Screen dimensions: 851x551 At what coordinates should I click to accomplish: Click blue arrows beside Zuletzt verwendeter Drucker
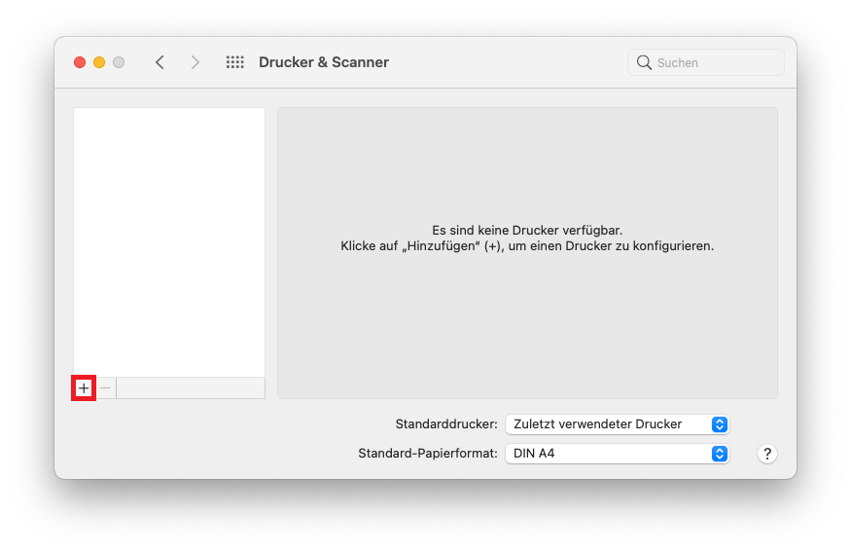pos(719,424)
